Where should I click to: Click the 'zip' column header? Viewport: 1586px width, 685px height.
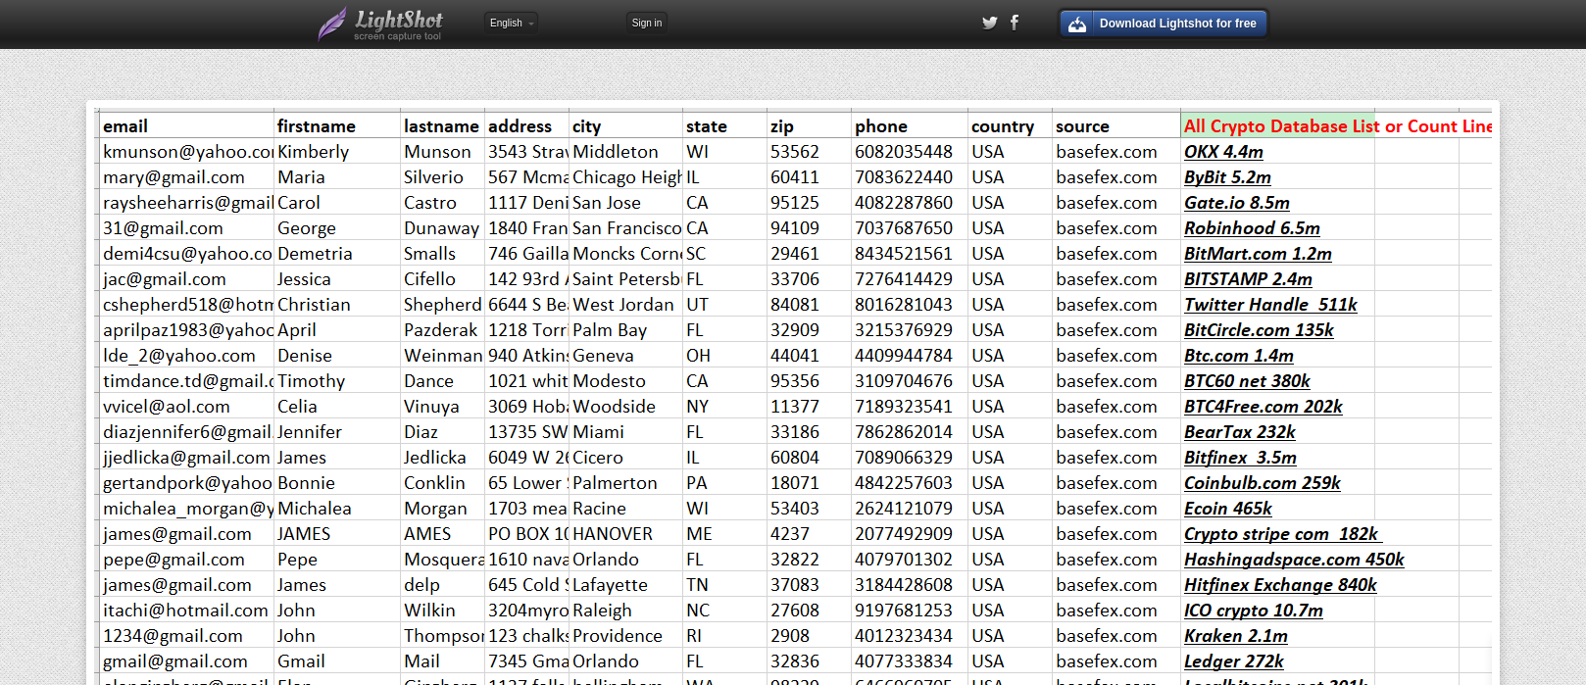[x=810, y=126]
